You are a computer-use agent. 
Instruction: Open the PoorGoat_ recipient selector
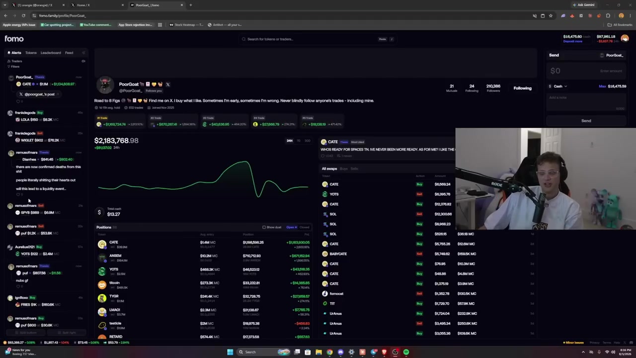coord(612,55)
